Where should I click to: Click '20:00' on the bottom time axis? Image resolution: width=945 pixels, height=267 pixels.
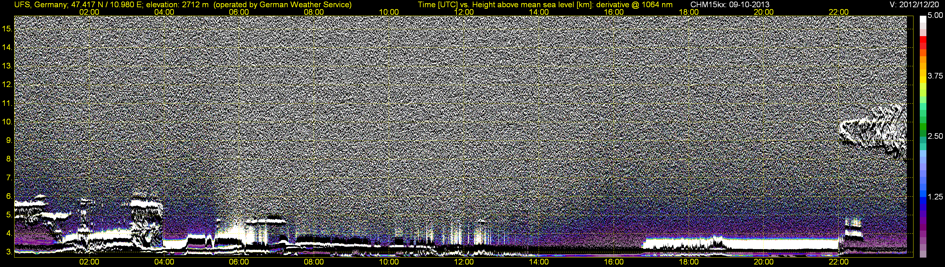[764, 262]
